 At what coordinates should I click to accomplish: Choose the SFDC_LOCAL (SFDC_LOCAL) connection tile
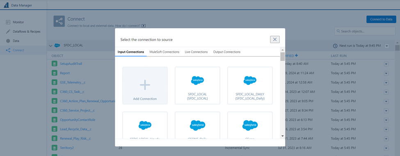(197, 86)
